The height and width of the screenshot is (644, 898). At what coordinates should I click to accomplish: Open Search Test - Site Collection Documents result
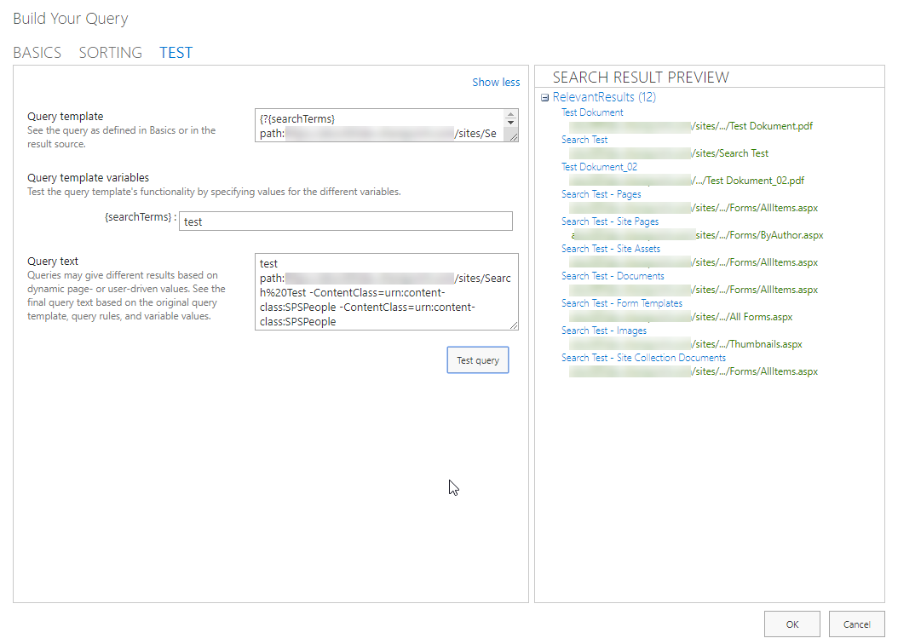[643, 358]
